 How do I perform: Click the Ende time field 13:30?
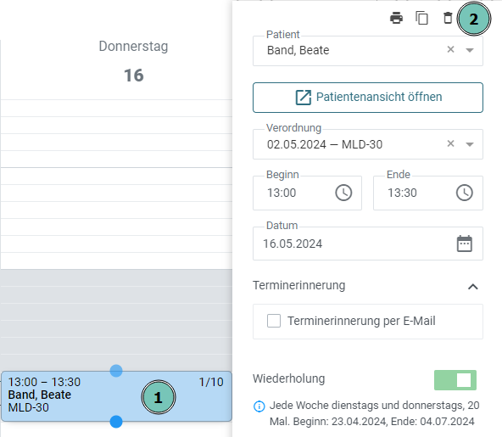pos(428,193)
